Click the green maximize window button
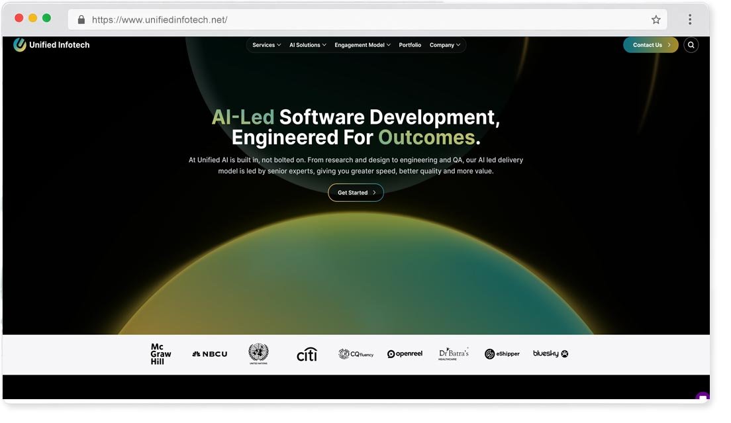The width and height of the screenshot is (731, 423). 46,18
